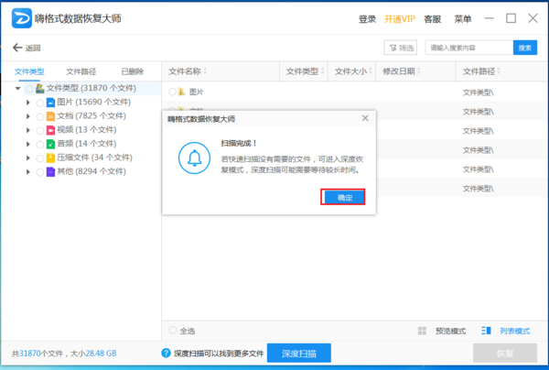549x370 pixels.
Task: Collapse the root 文件类型 tree node
Action: pyautogui.click(x=18, y=88)
